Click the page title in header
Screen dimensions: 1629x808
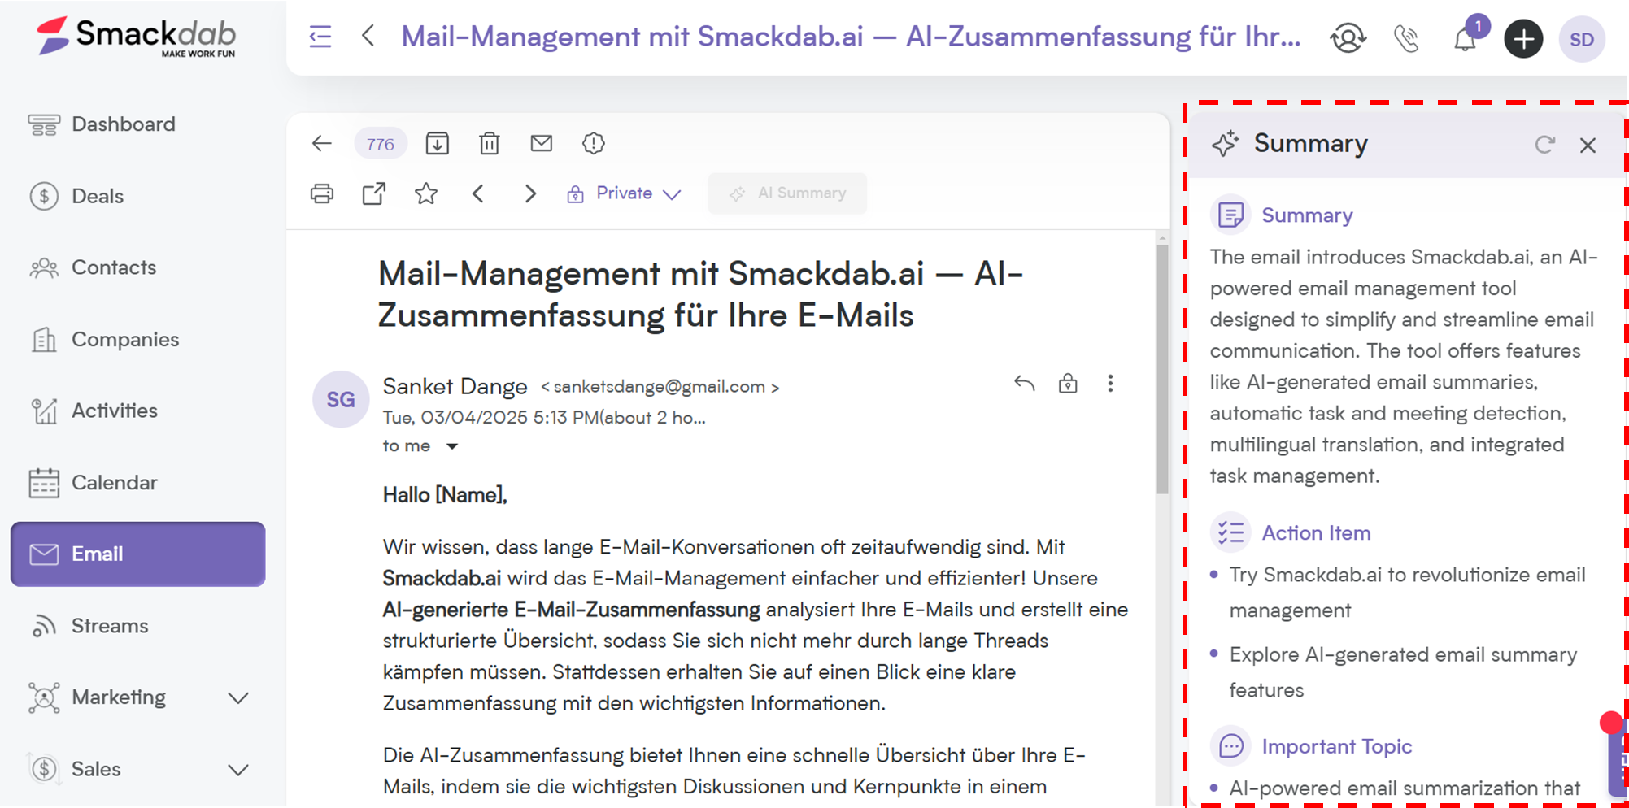point(851,37)
